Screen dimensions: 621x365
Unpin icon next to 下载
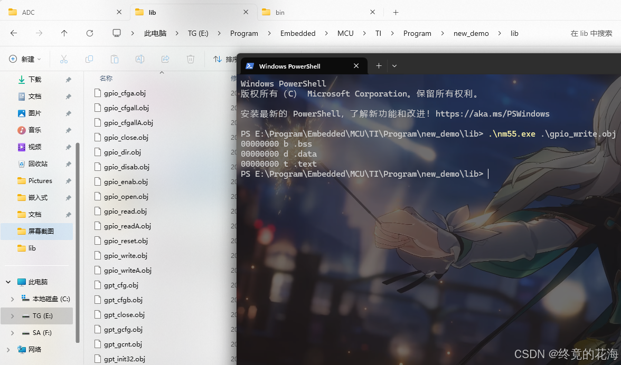point(68,80)
